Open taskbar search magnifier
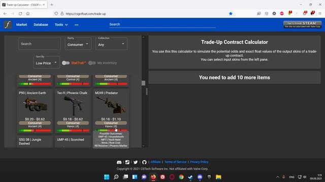 (x=116, y=177)
